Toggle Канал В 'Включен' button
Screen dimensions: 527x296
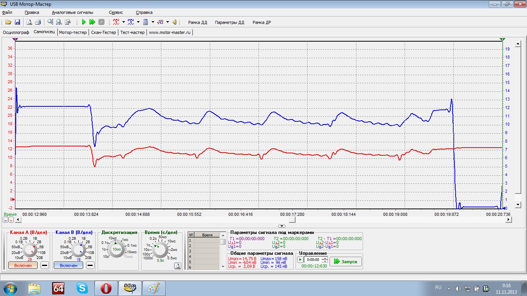click(68, 266)
